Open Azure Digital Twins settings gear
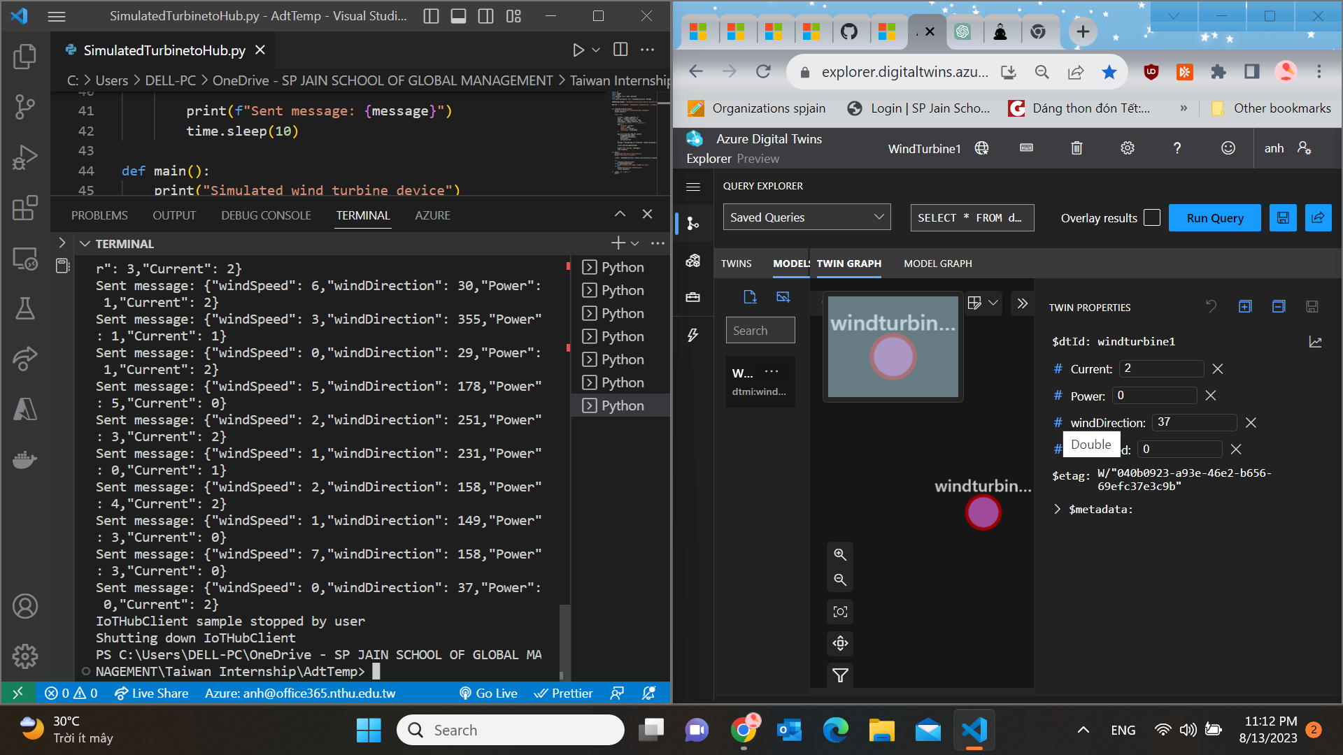1343x755 pixels. pos(1128,148)
